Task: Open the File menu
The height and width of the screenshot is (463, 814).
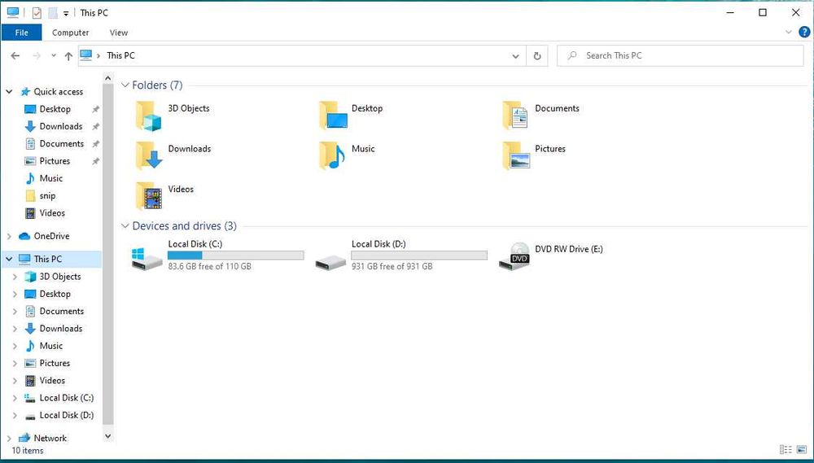Action: (x=22, y=33)
